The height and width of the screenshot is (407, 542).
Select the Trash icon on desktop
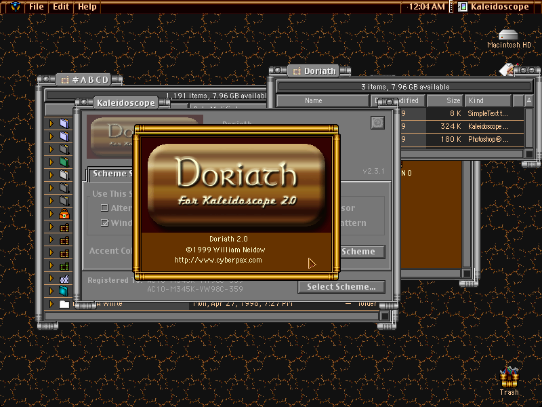click(509, 378)
